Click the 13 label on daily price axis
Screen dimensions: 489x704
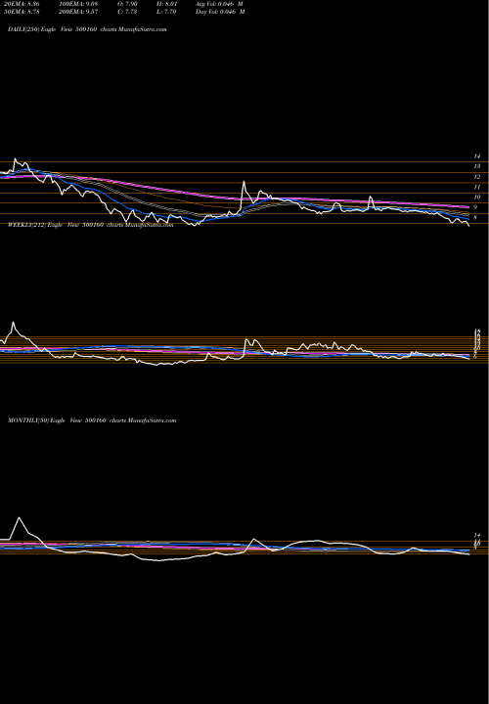pyautogui.click(x=477, y=166)
